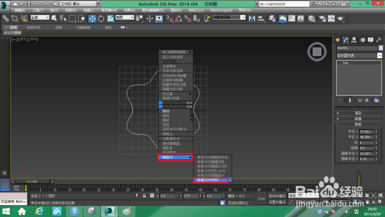Open Rendered Frame Window icon
Screen dimensions: 385x217
click(x=331, y=18)
